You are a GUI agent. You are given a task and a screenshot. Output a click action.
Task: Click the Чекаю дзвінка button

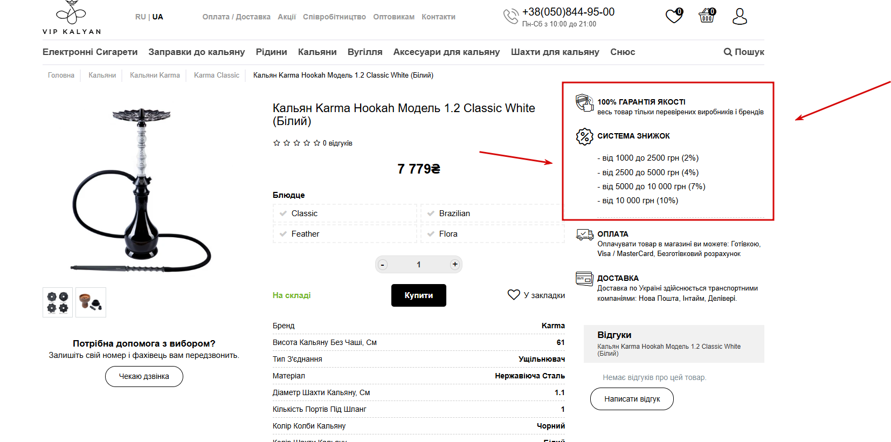tap(144, 376)
